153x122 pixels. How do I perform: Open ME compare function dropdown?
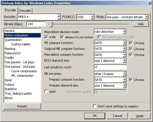tap(110, 43)
